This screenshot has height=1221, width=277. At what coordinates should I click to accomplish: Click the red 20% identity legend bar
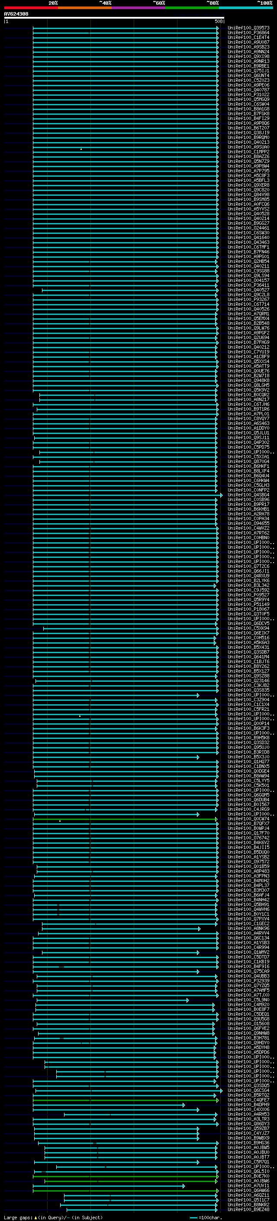coord(31,8)
